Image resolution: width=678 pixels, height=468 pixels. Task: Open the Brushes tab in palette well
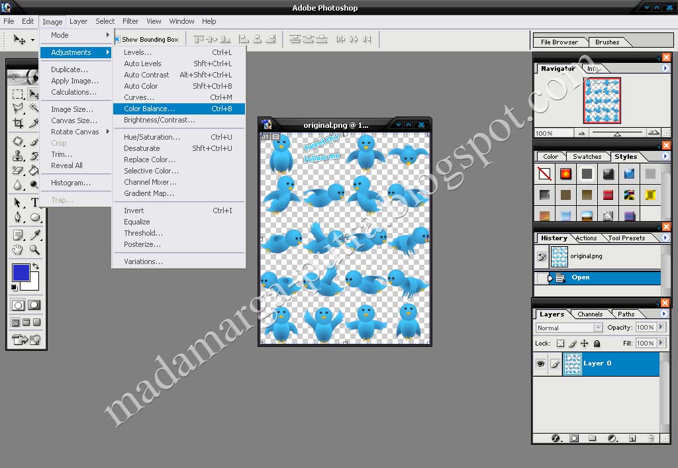607,42
